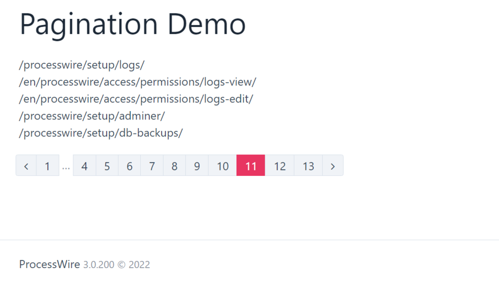Select page 9
The image size is (499, 304).
tap(197, 165)
